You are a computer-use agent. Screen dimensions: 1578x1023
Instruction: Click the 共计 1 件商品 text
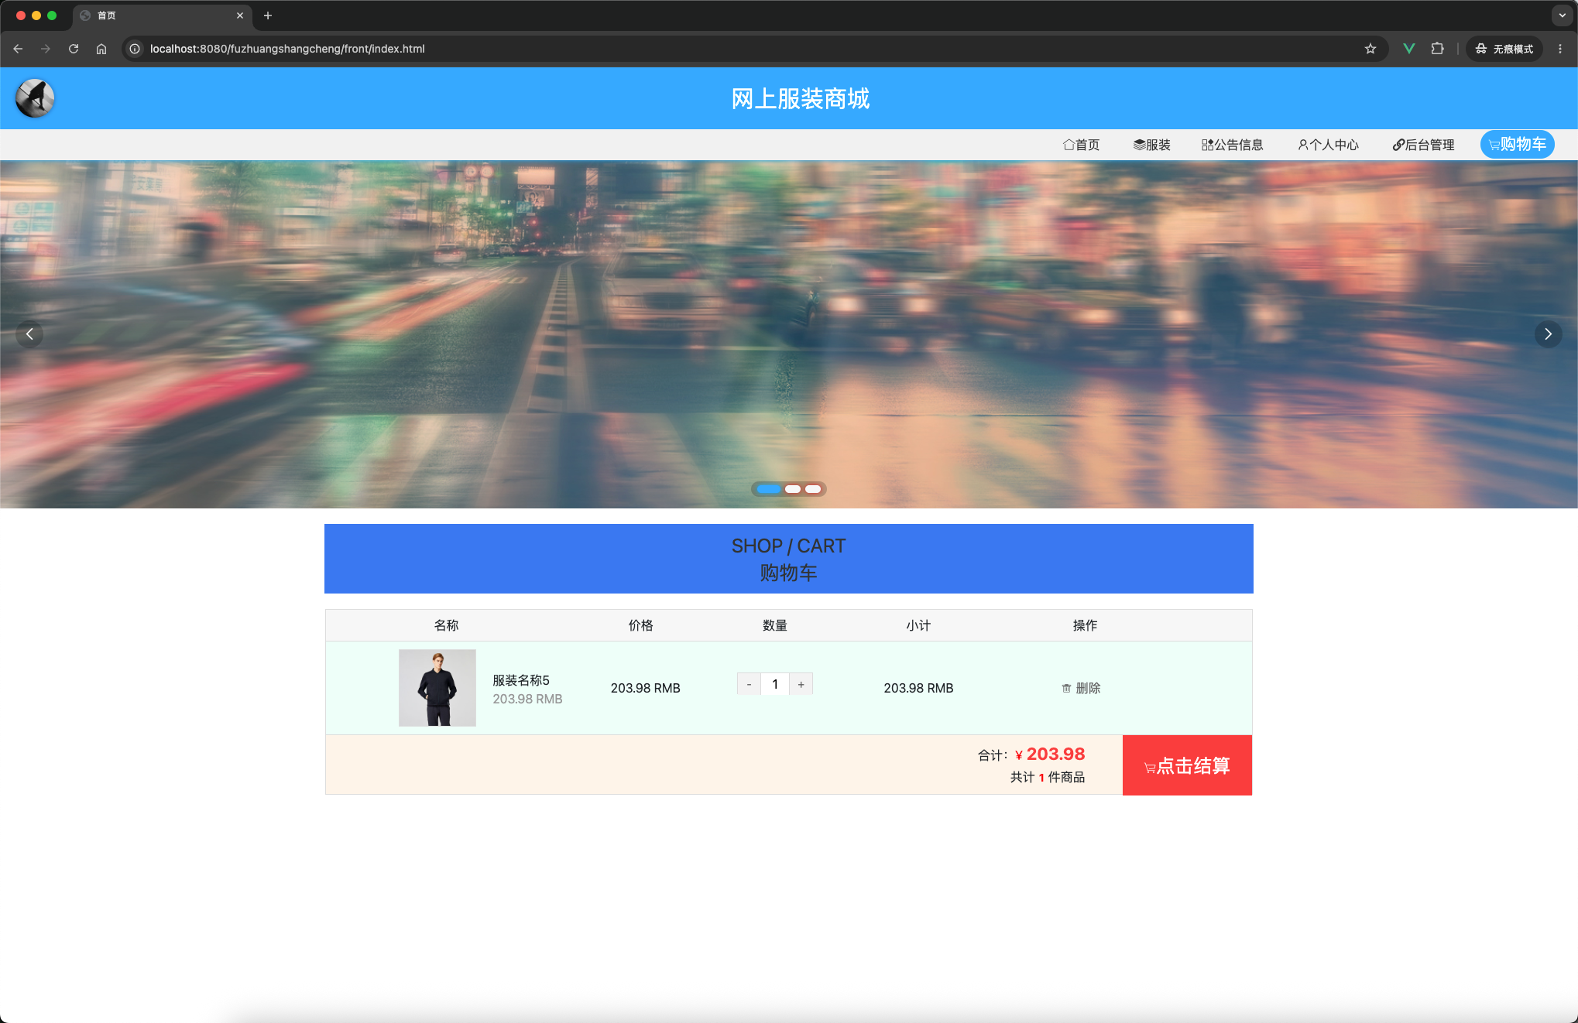[1048, 777]
